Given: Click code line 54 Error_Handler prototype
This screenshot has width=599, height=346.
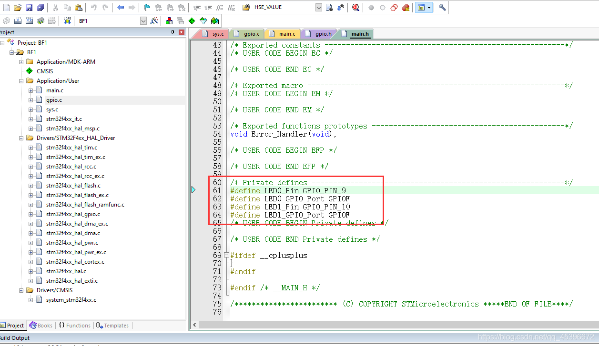Looking at the screenshot, I should tap(283, 134).
